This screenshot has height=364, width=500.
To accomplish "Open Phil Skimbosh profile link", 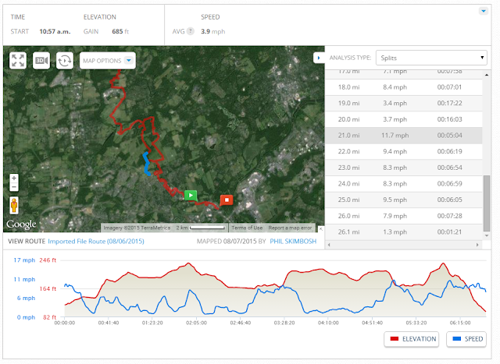I will [293, 241].
